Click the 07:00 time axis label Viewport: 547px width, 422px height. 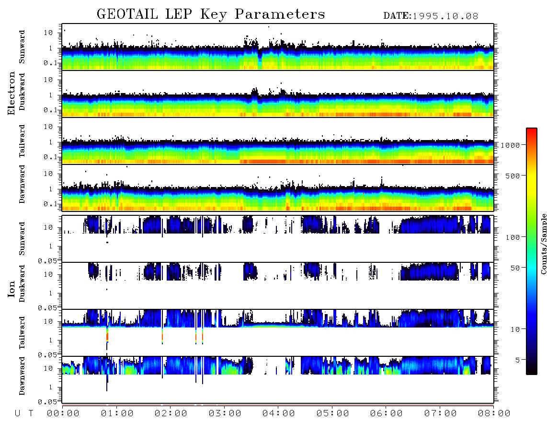441,413
